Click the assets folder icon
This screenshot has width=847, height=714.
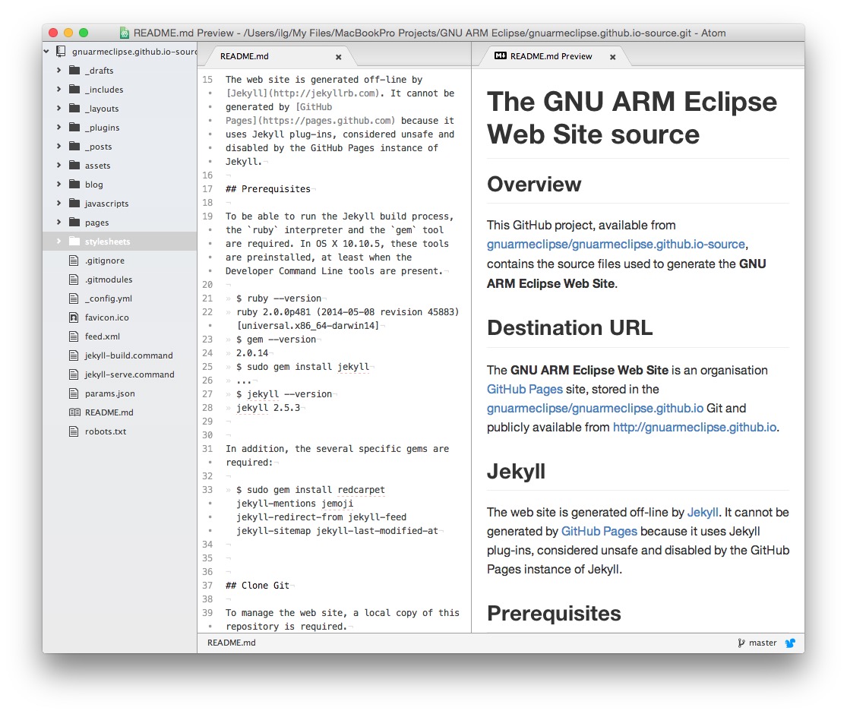(74, 166)
